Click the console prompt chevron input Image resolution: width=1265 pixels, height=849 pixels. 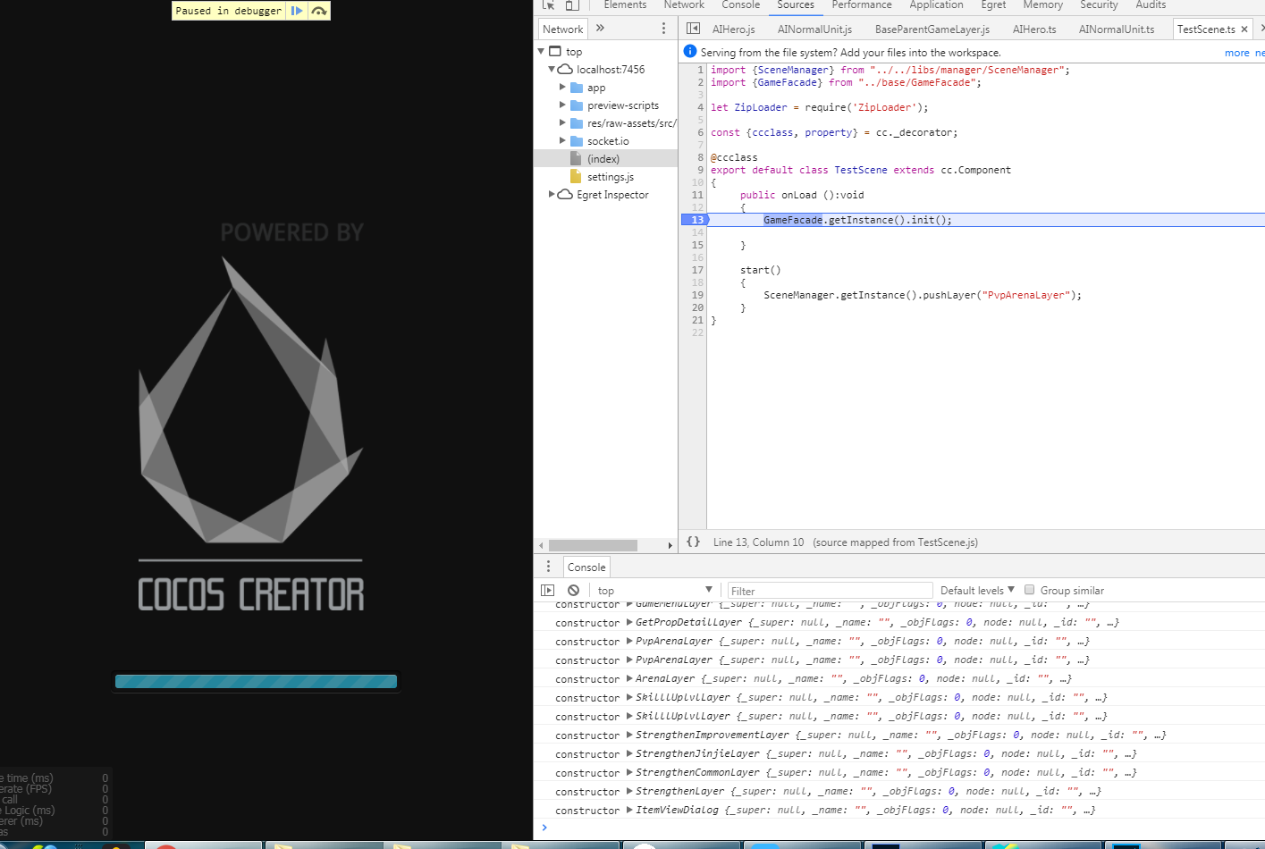(x=544, y=828)
